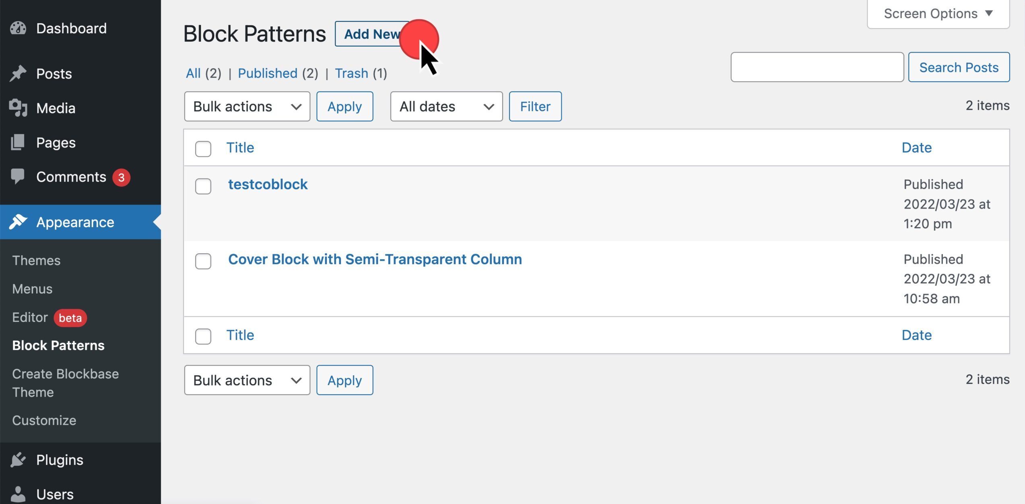Click the Appearance paintbrush icon
This screenshot has height=504, width=1025.
pyautogui.click(x=18, y=222)
